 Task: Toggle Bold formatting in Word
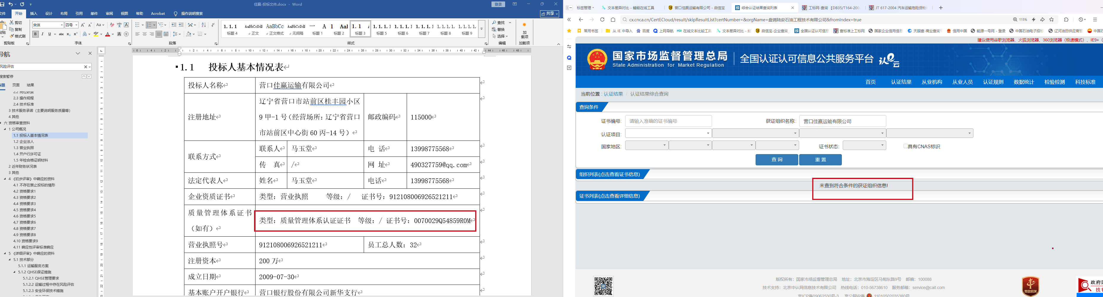(x=36, y=34)
